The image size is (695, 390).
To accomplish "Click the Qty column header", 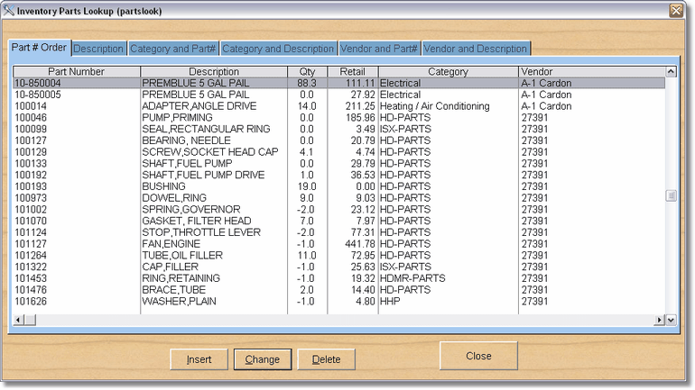I will 307,72.
